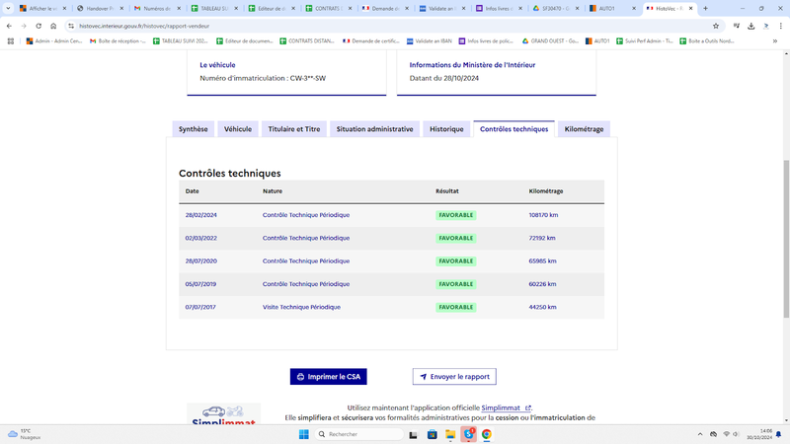Click the Rechercher taskbar search box

[360, 434]
